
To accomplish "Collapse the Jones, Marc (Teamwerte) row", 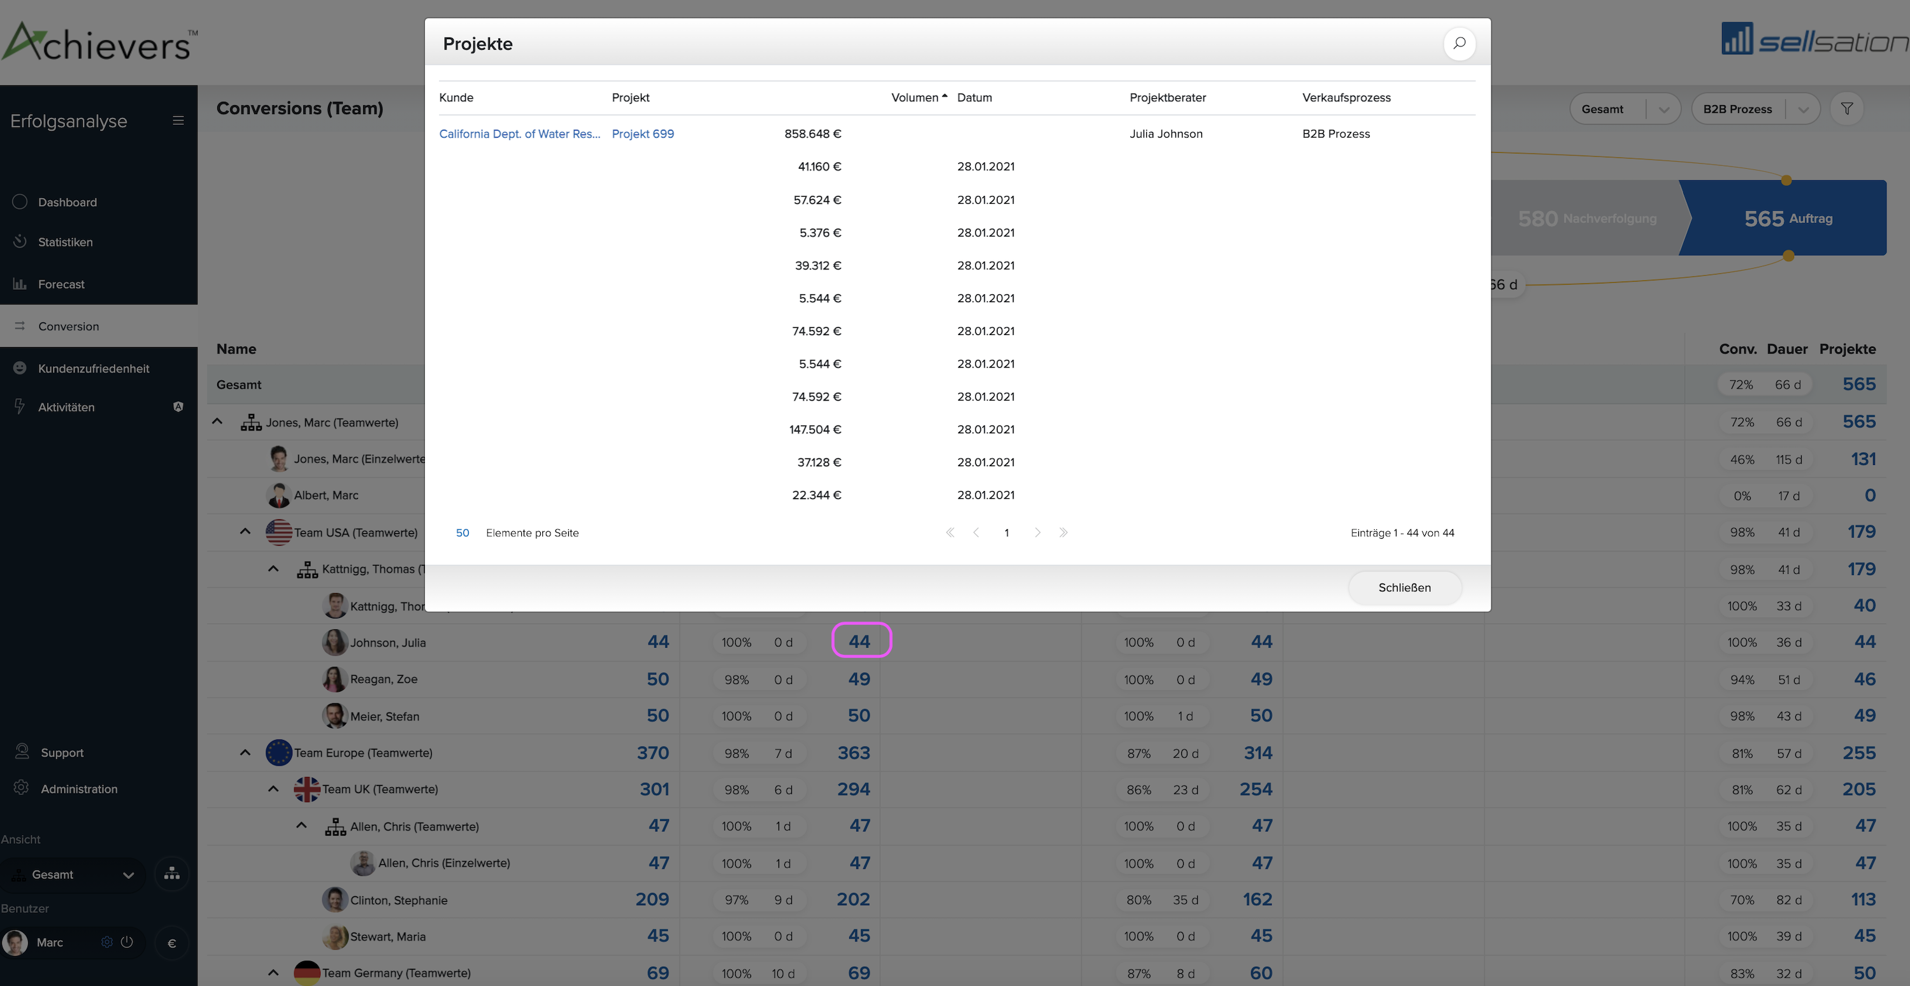I will click(x=217, y=421).
